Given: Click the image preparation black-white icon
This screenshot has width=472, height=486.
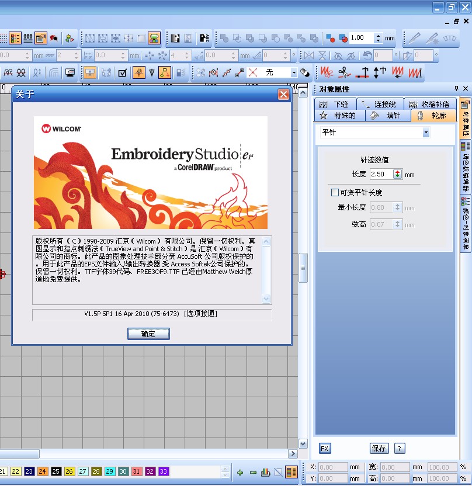Looking at the screenshot, I should click(175, 39).
